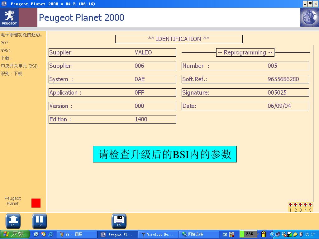Click red indicator dot number 1
Screen dimensions: 319x239
(290, 205)
